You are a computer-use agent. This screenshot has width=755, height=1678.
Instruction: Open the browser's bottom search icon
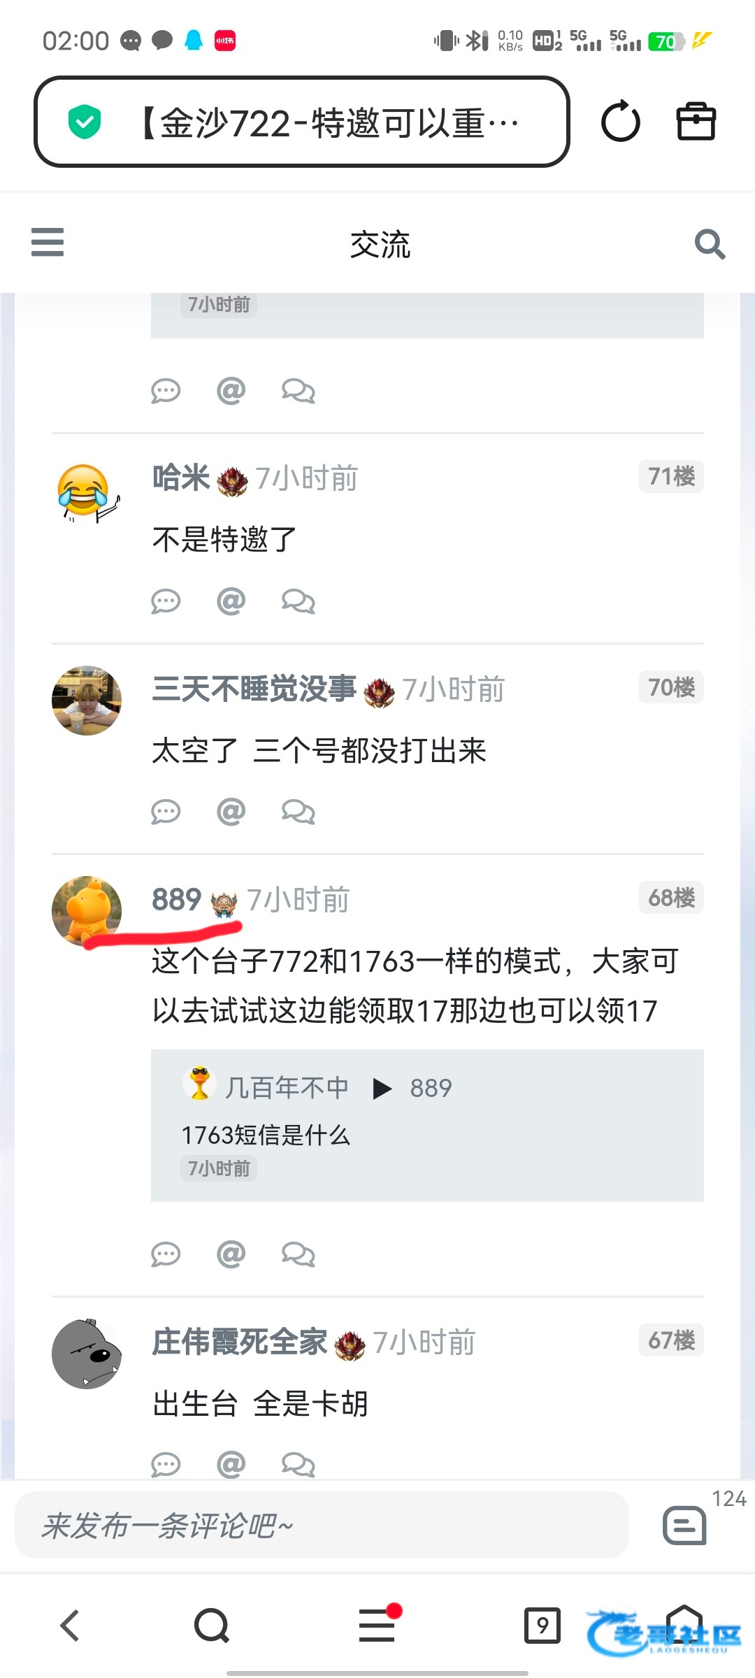[x=212, y=1625]
